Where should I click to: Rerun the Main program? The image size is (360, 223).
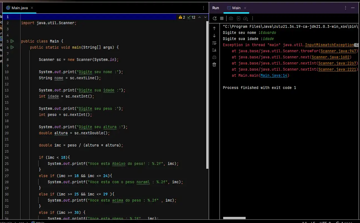click(215, 18)
